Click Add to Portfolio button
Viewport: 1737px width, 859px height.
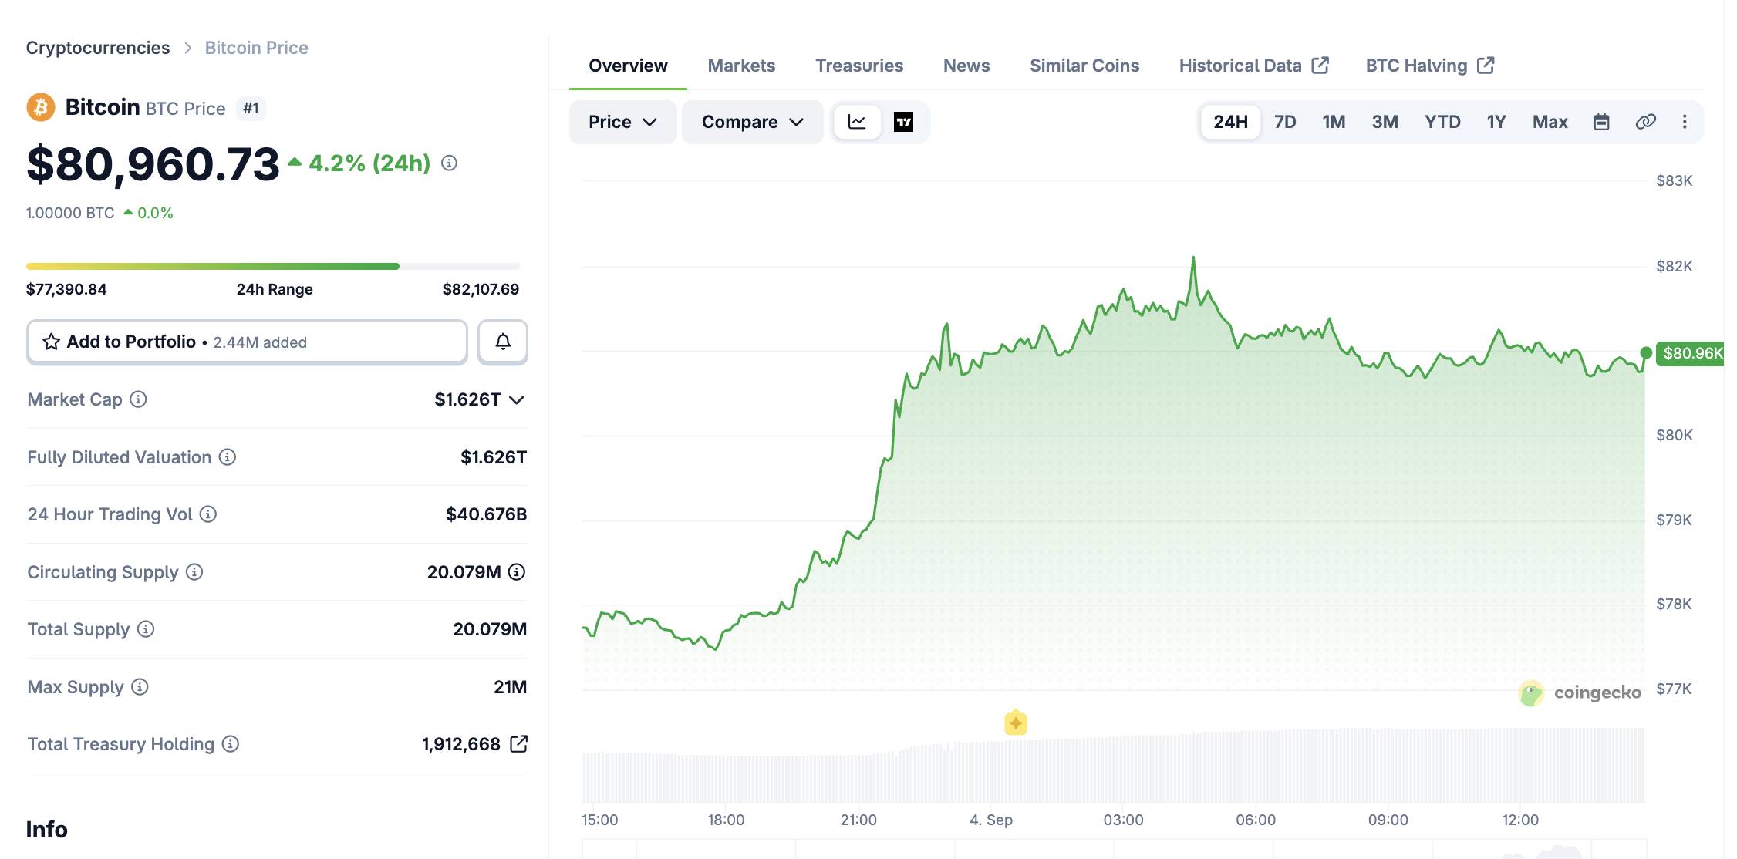pos(247,342)
